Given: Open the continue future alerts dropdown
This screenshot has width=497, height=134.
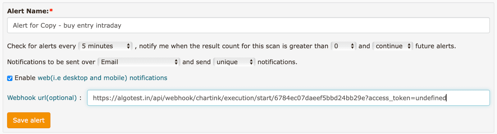Looking at the screenshot, I should (x=390, y=46).
